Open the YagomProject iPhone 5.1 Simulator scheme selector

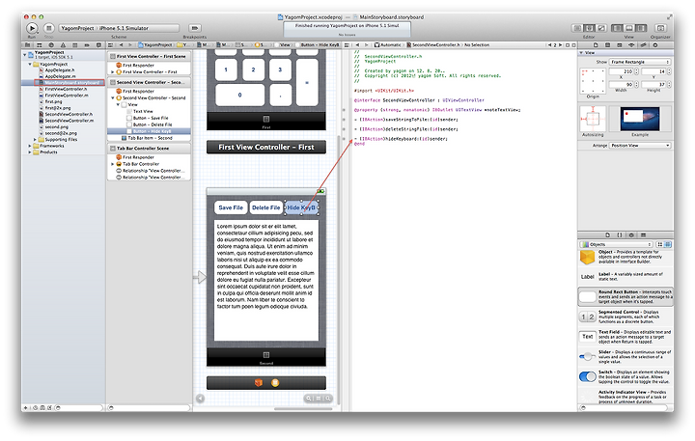tap(120, 28)
